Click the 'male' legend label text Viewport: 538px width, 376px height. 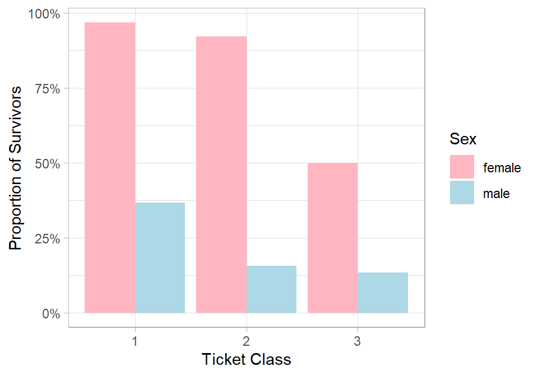497,194
